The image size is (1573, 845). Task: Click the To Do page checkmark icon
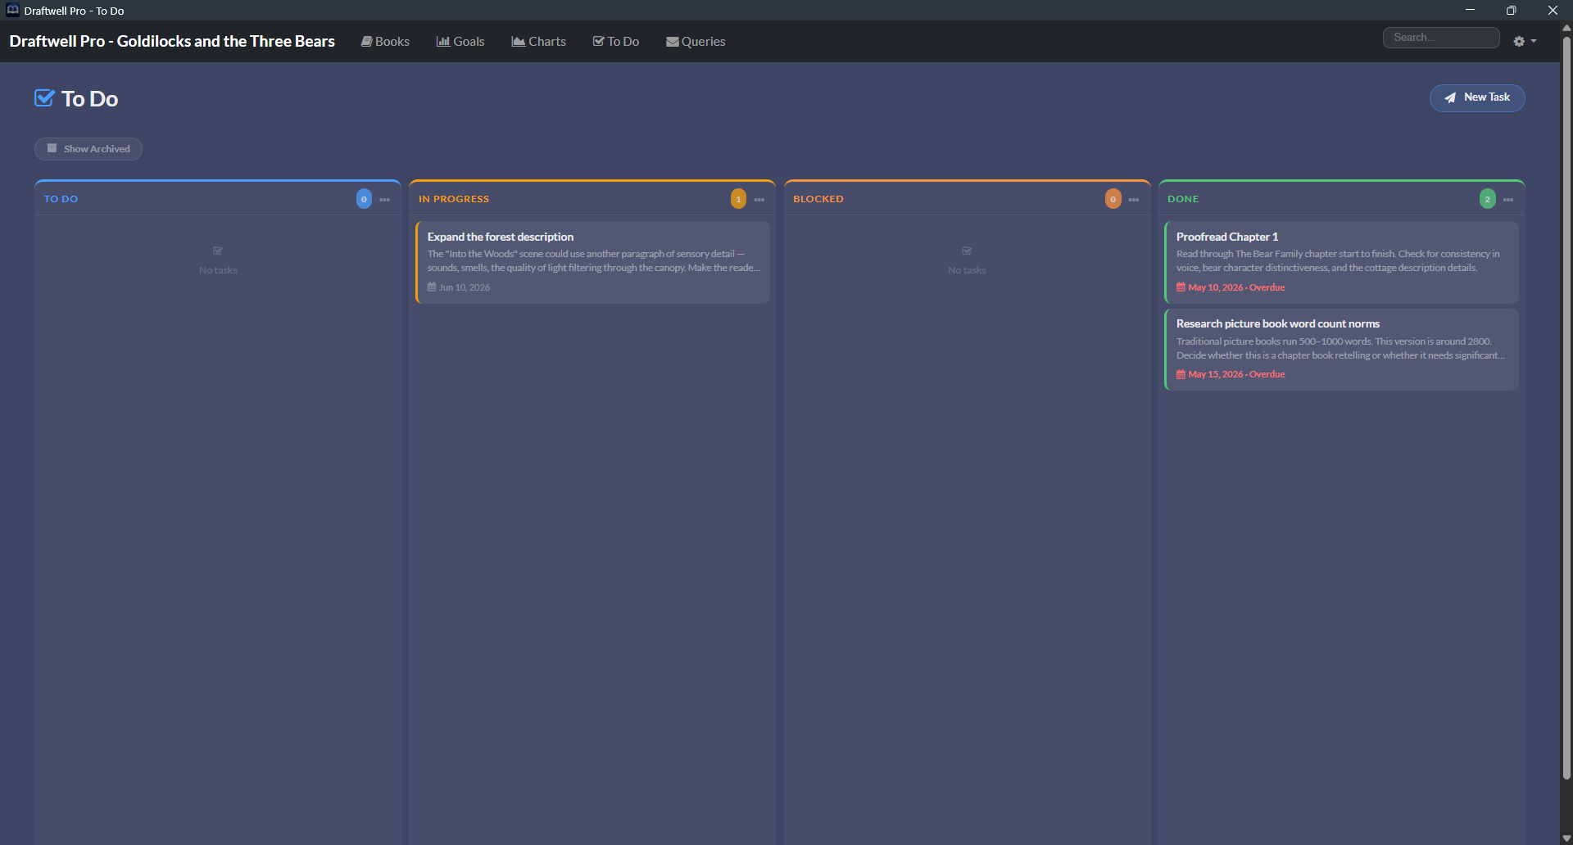(x=44, y=98)
